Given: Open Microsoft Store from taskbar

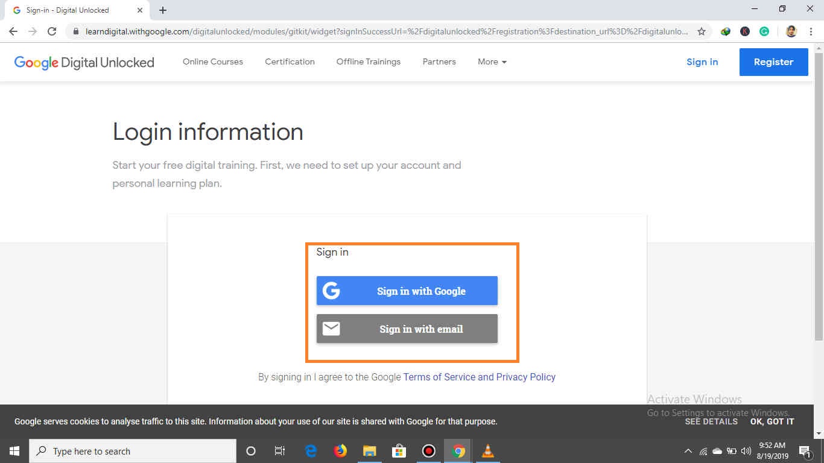Looking at the screenshot, I should (399, 451).
